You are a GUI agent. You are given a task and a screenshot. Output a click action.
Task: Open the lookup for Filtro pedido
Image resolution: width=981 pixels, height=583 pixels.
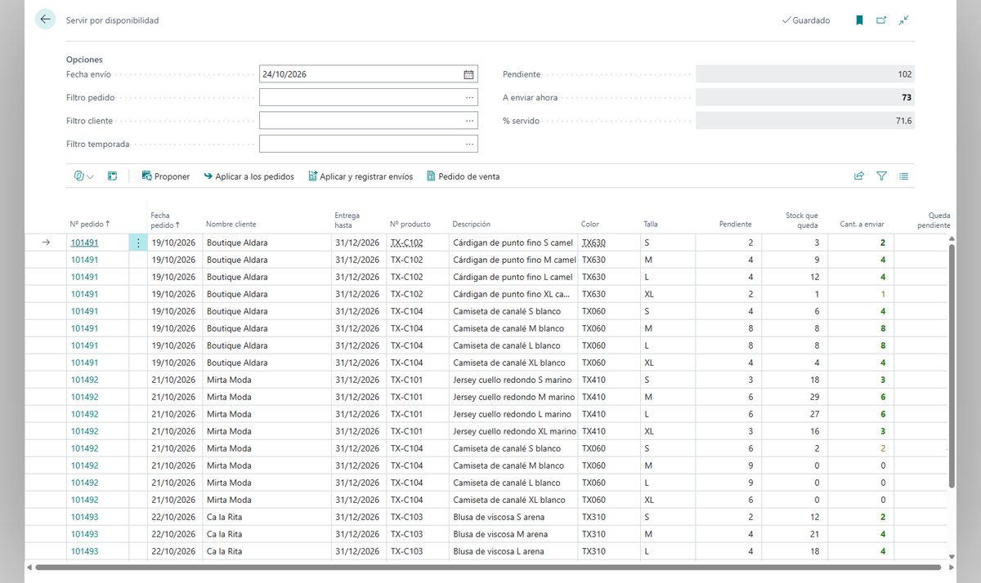click(x=469, y=97)
